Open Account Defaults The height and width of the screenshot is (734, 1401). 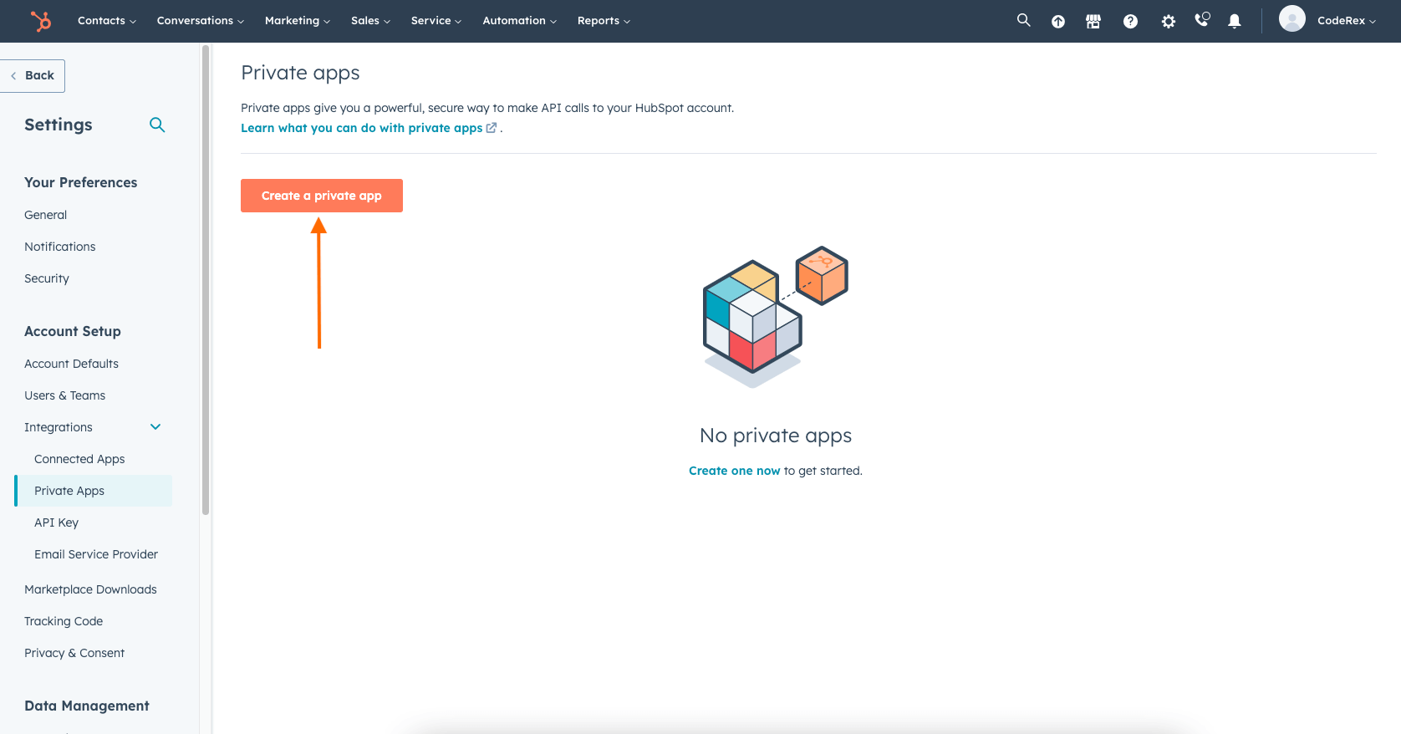click(72, 364)
